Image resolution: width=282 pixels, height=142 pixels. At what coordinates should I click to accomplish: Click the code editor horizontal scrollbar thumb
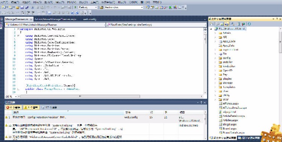[80, 96]
